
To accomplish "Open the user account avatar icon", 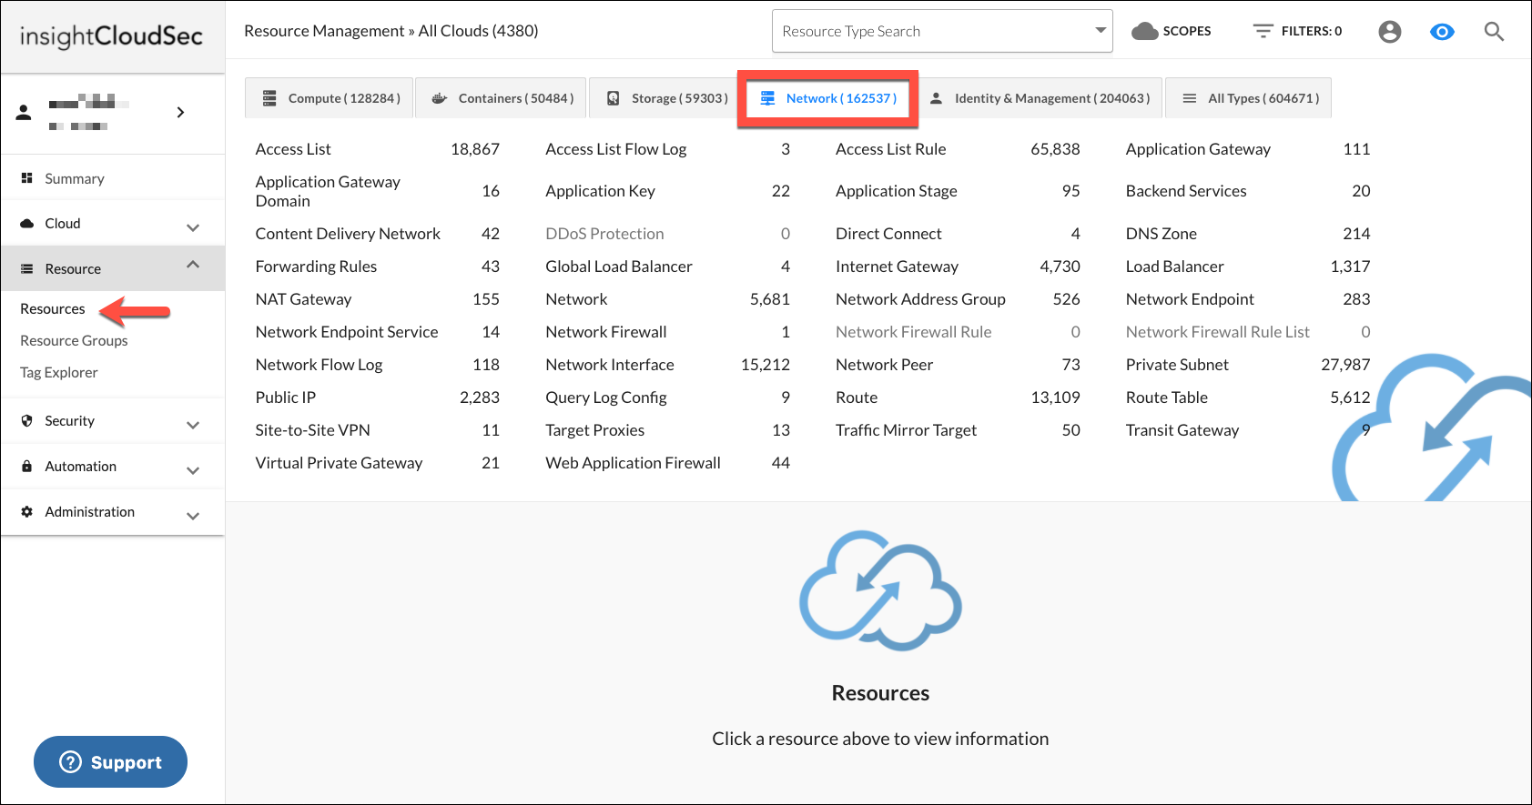I will pyautogui.click(x=1390, y=32).
